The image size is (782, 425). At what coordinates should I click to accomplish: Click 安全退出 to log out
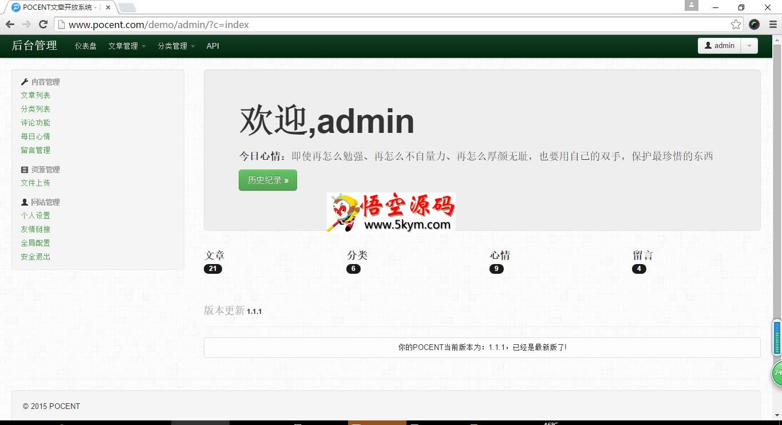point(35,257)
